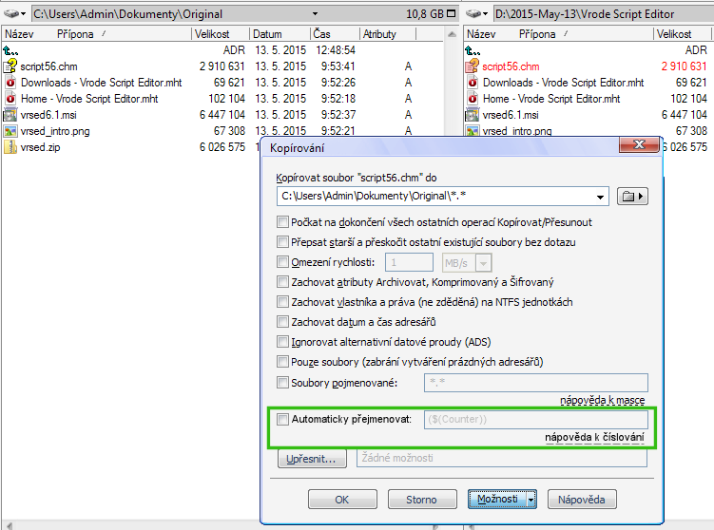Open the nápověda k číslování link
This screenshot has width=714, height=530.
[x=594, y=438]
